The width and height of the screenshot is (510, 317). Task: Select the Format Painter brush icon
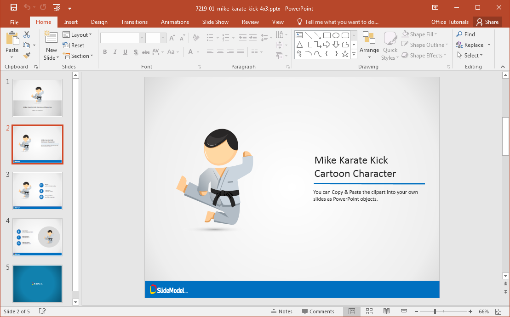pos(27,55)
